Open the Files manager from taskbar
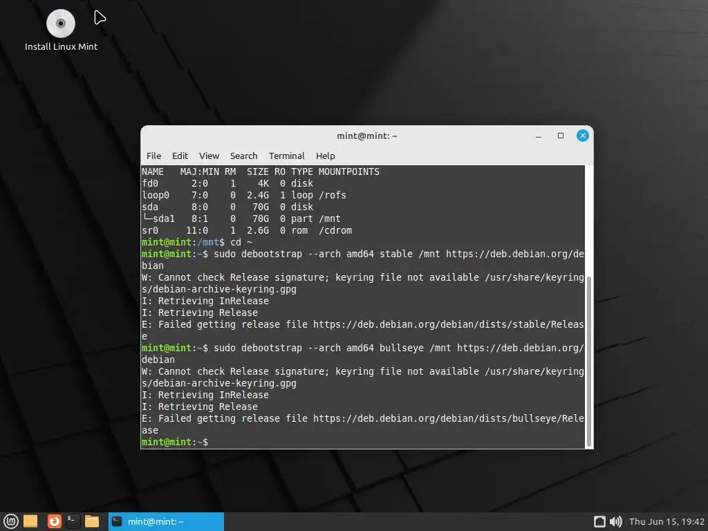The height and width of the screenshot is (531, 708). 92,521
